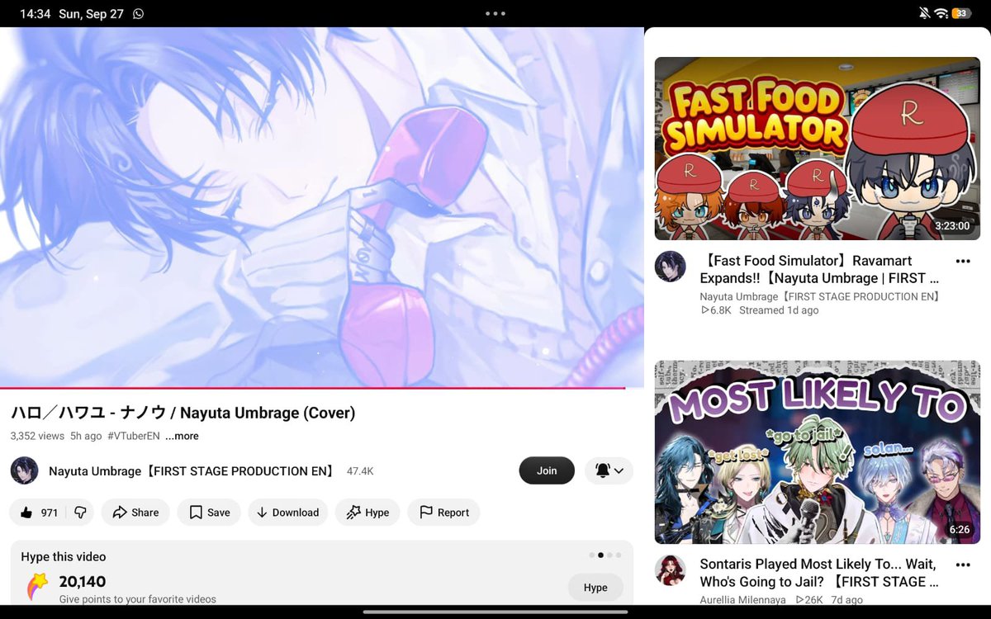Tap the video title 'ハロ／ハワユ - ナノウ'

coord(183,413)
